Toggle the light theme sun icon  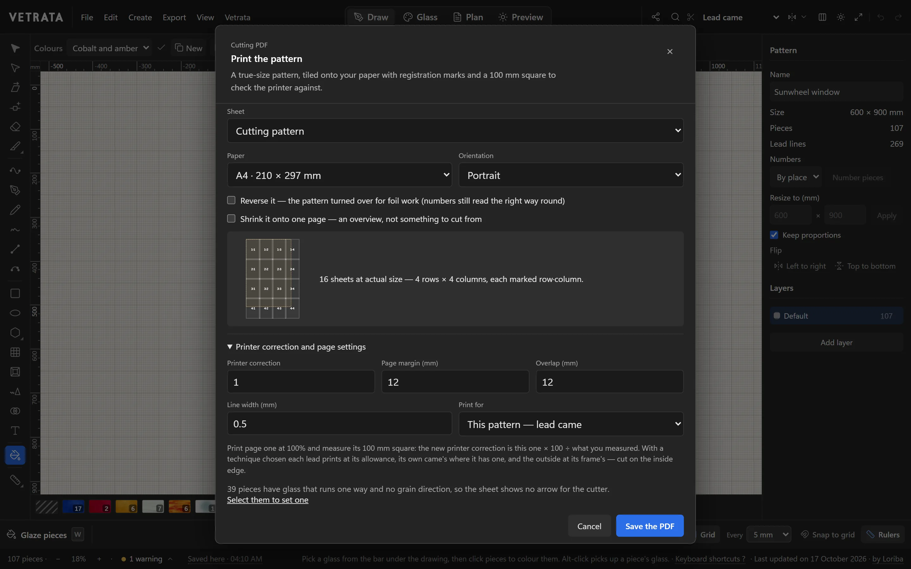pyautogui.click(x=840, y=17)
